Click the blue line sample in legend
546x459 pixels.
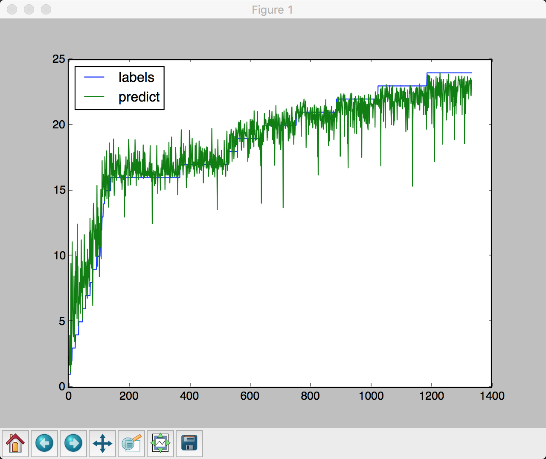tap(94, 77)
